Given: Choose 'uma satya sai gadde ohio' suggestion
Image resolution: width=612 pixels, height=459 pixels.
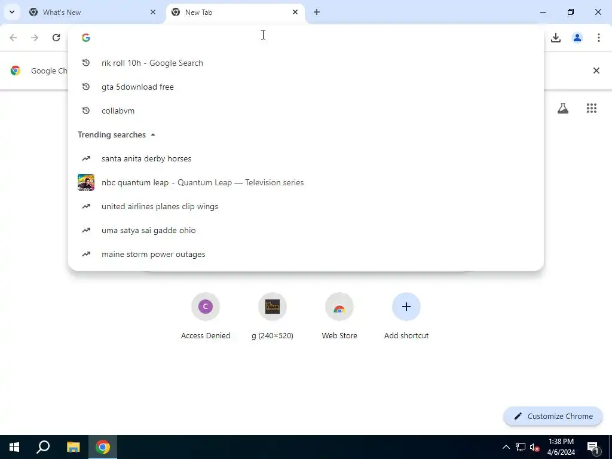Looking at the screenshot, I should pos(306,230).
